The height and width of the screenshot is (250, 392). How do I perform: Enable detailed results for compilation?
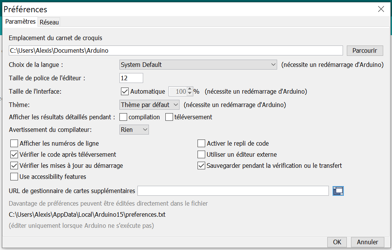point(123,117)
